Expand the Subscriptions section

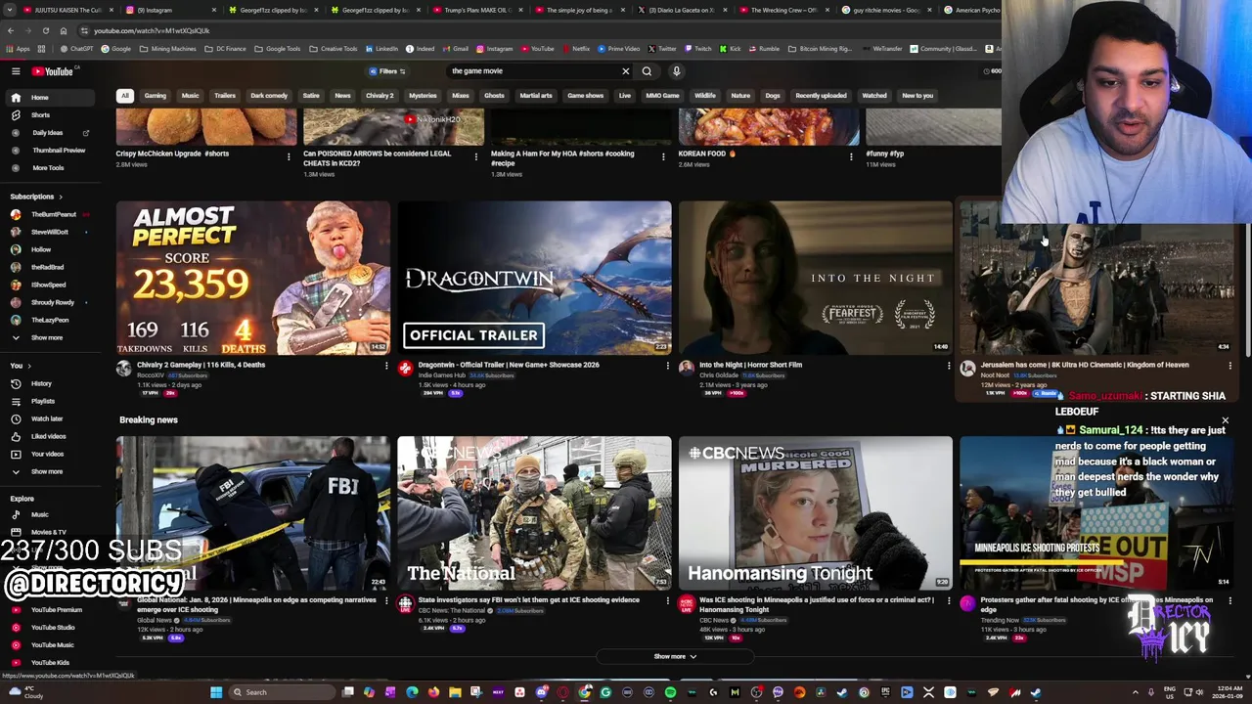[36, 197]
